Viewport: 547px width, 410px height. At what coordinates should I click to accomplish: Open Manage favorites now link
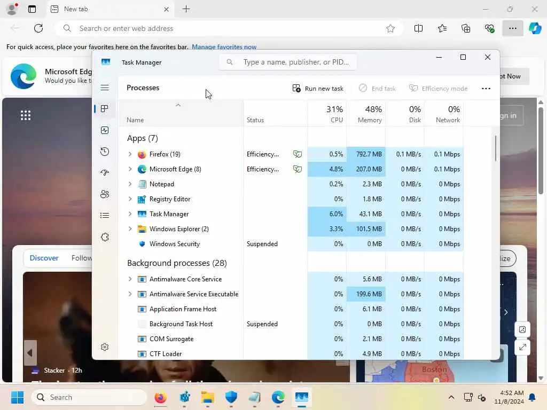coord(224,47)
